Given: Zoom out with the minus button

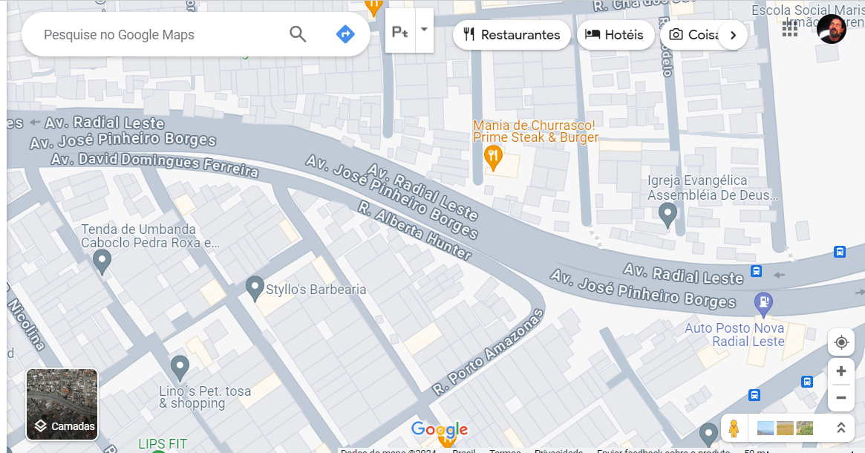Looking at the screenshot, I should pos(841,398).
